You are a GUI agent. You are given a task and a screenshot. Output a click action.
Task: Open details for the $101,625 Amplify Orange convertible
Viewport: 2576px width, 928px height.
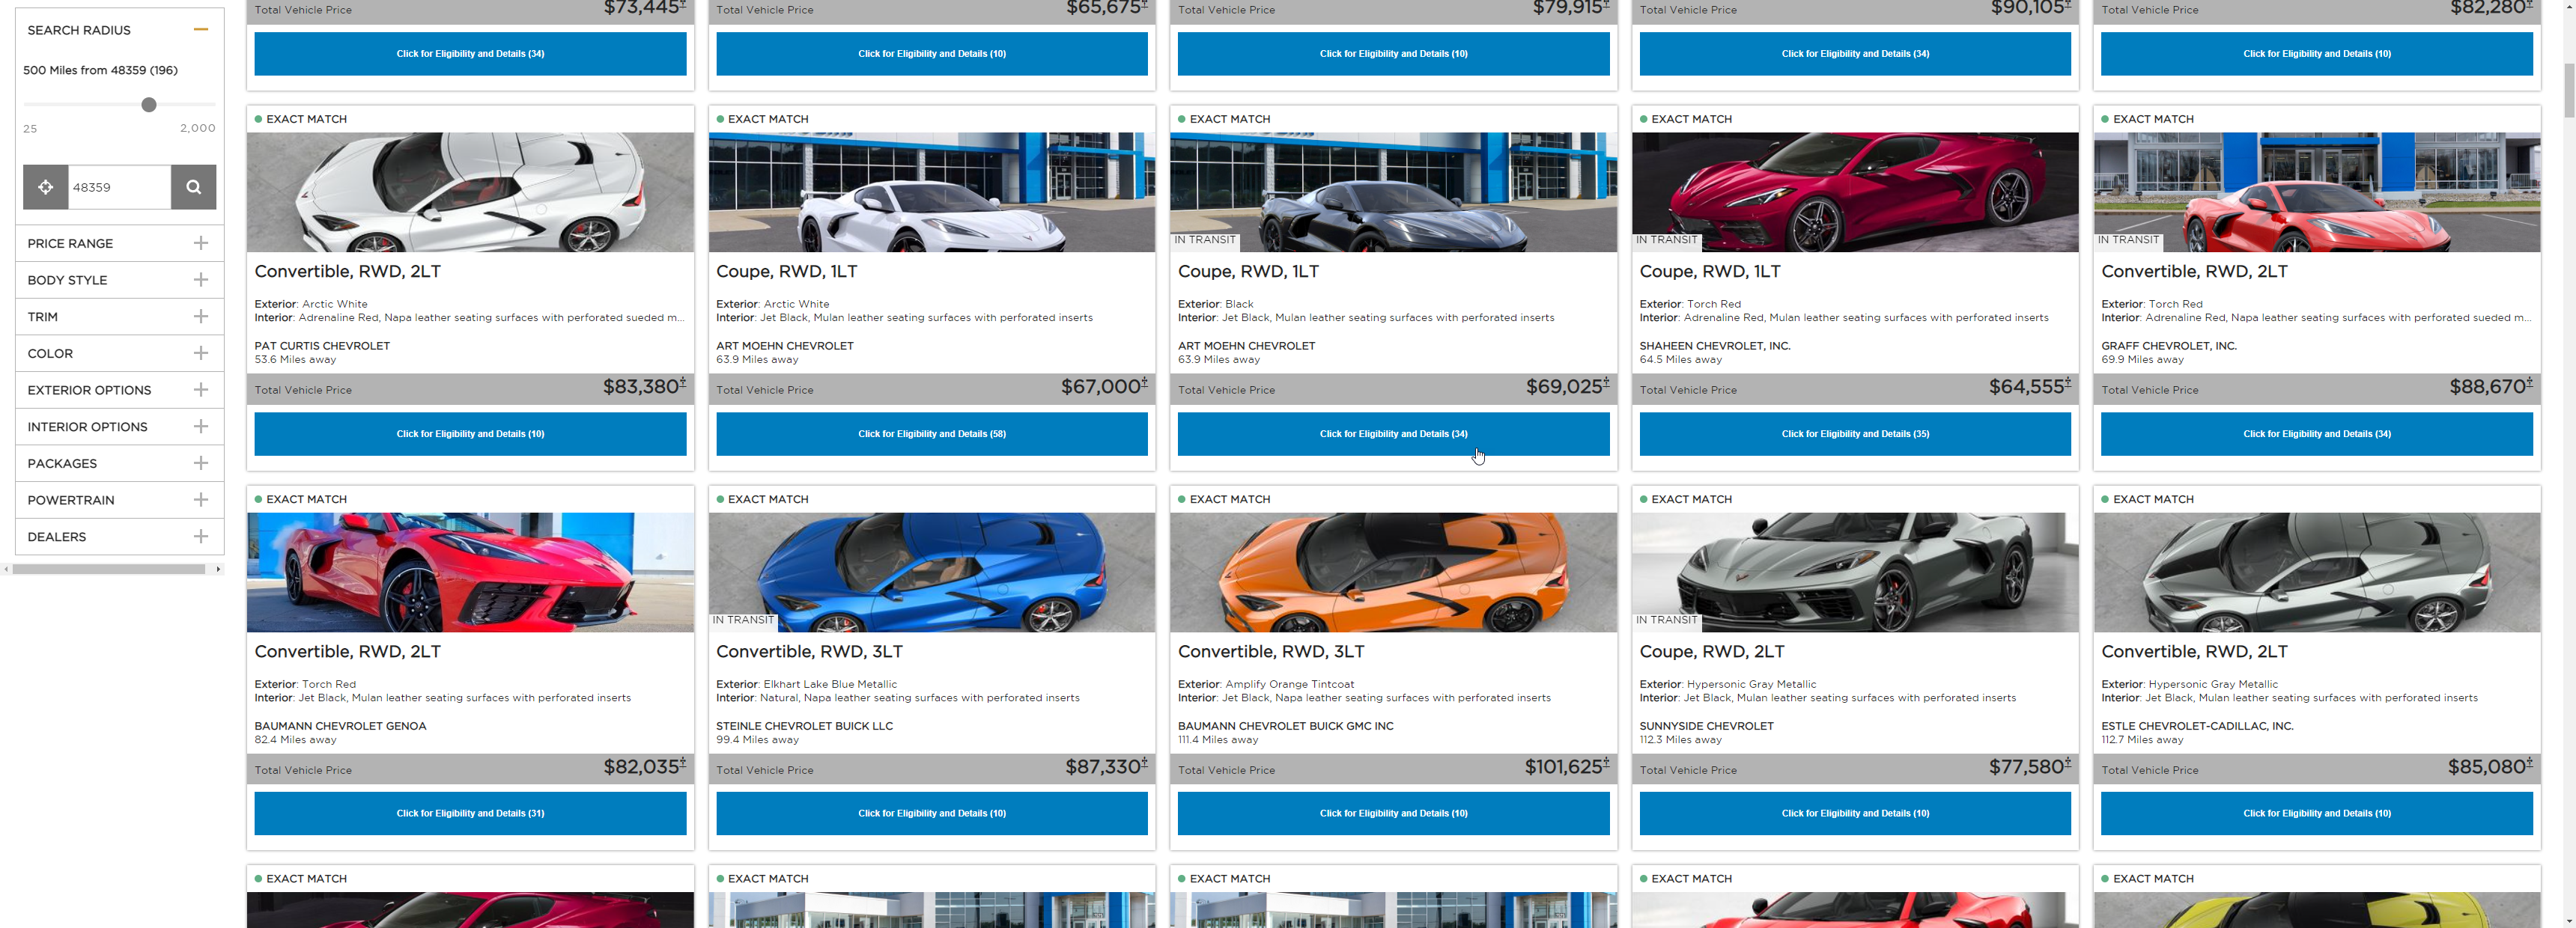coord(1393,813)
